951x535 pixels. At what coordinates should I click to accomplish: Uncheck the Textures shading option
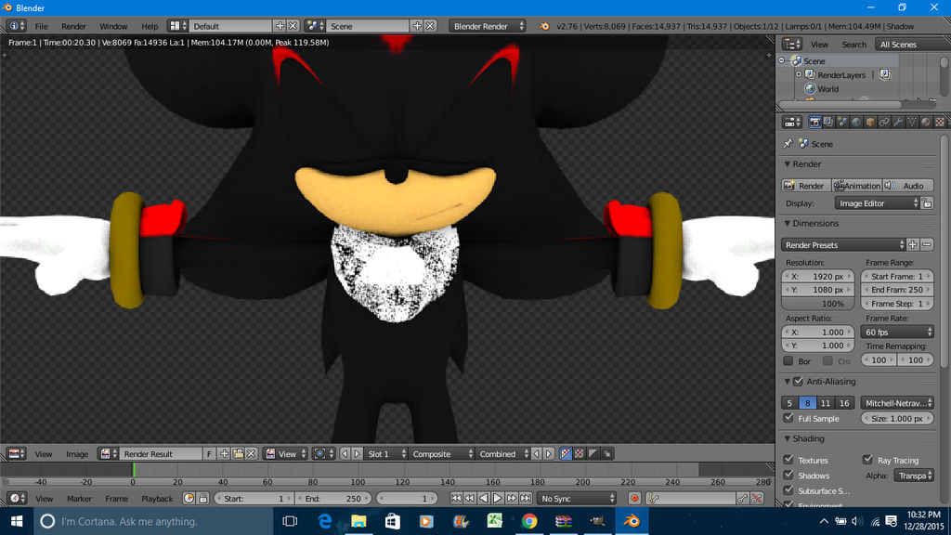788,460
